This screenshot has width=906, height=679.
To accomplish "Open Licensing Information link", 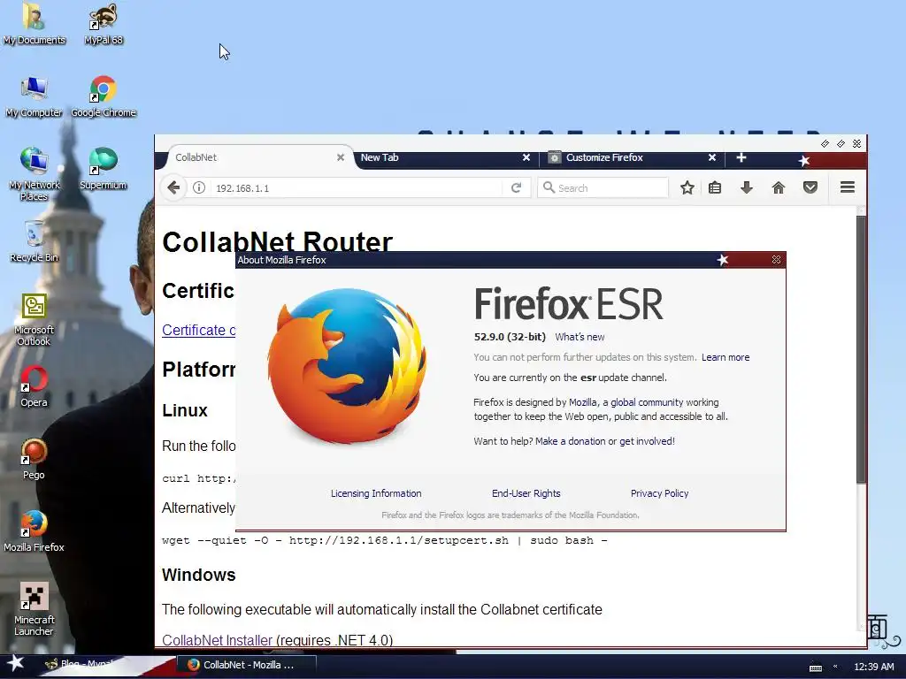I will pos(376,493).
